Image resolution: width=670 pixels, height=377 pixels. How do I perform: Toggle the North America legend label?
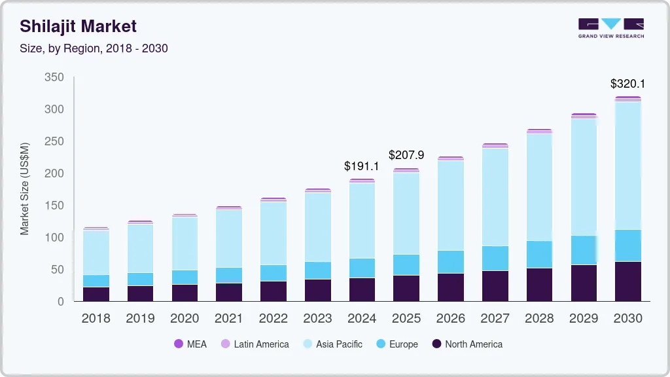click(474, 344)
